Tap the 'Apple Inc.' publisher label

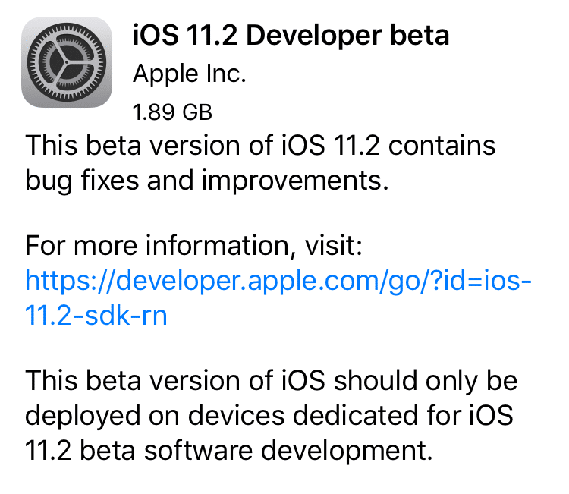pyautogui.click(x=190, y=75)
